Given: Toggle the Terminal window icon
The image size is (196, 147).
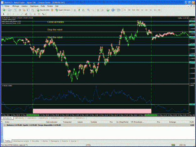Looking at the screenshot, I should pos(28,10).
